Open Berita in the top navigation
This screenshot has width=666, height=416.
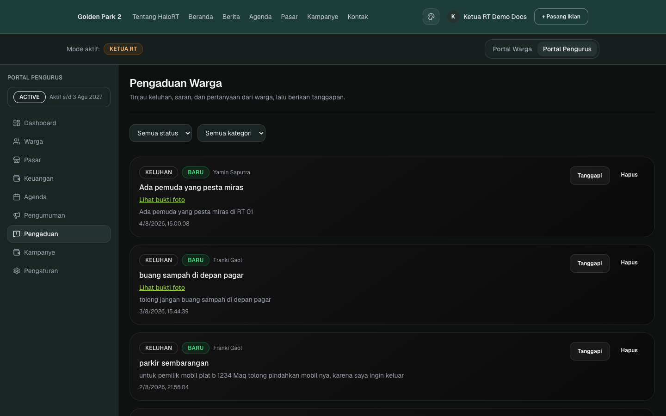point(231,17)
